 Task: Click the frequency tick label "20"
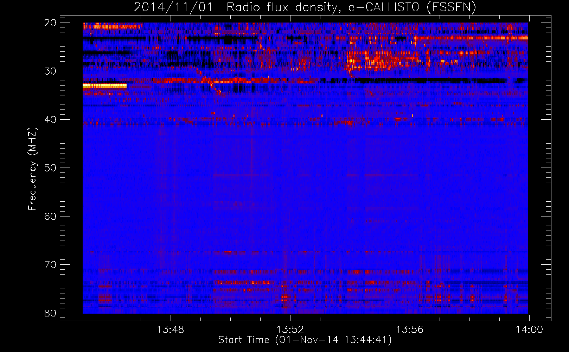[50, 23]
